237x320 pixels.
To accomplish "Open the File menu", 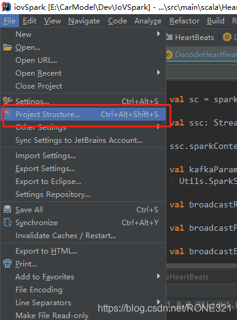I will (x=9, y=21).
